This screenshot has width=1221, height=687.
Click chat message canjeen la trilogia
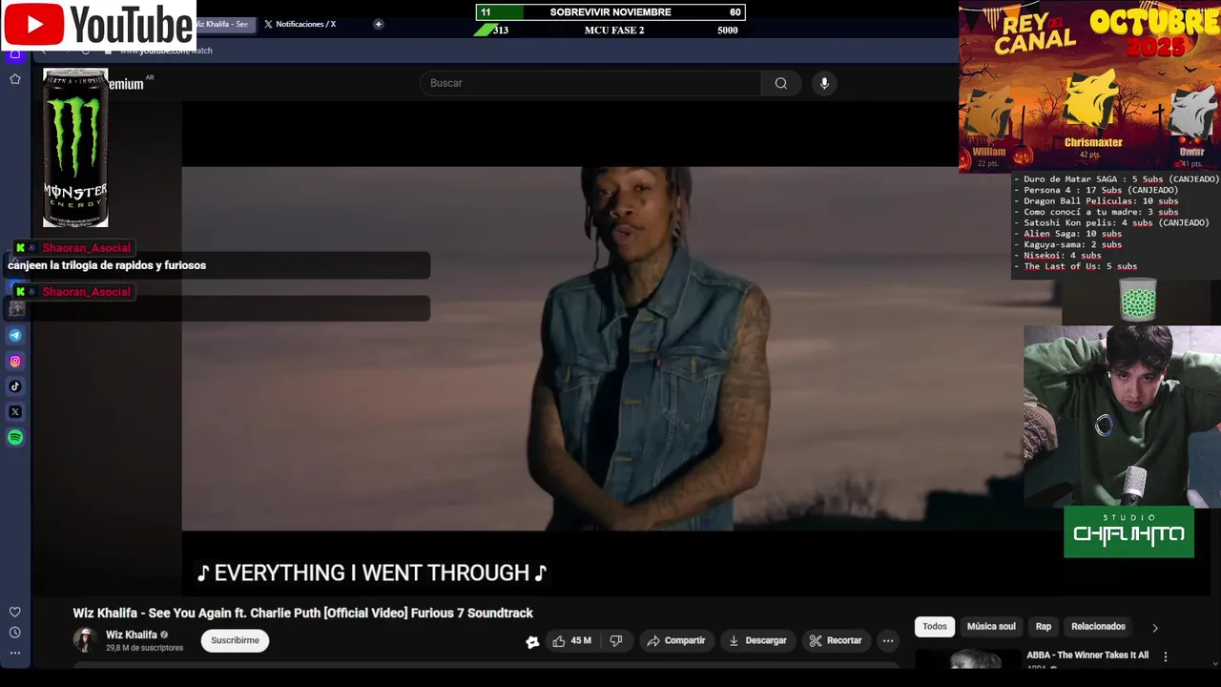(x=107, y=265)
